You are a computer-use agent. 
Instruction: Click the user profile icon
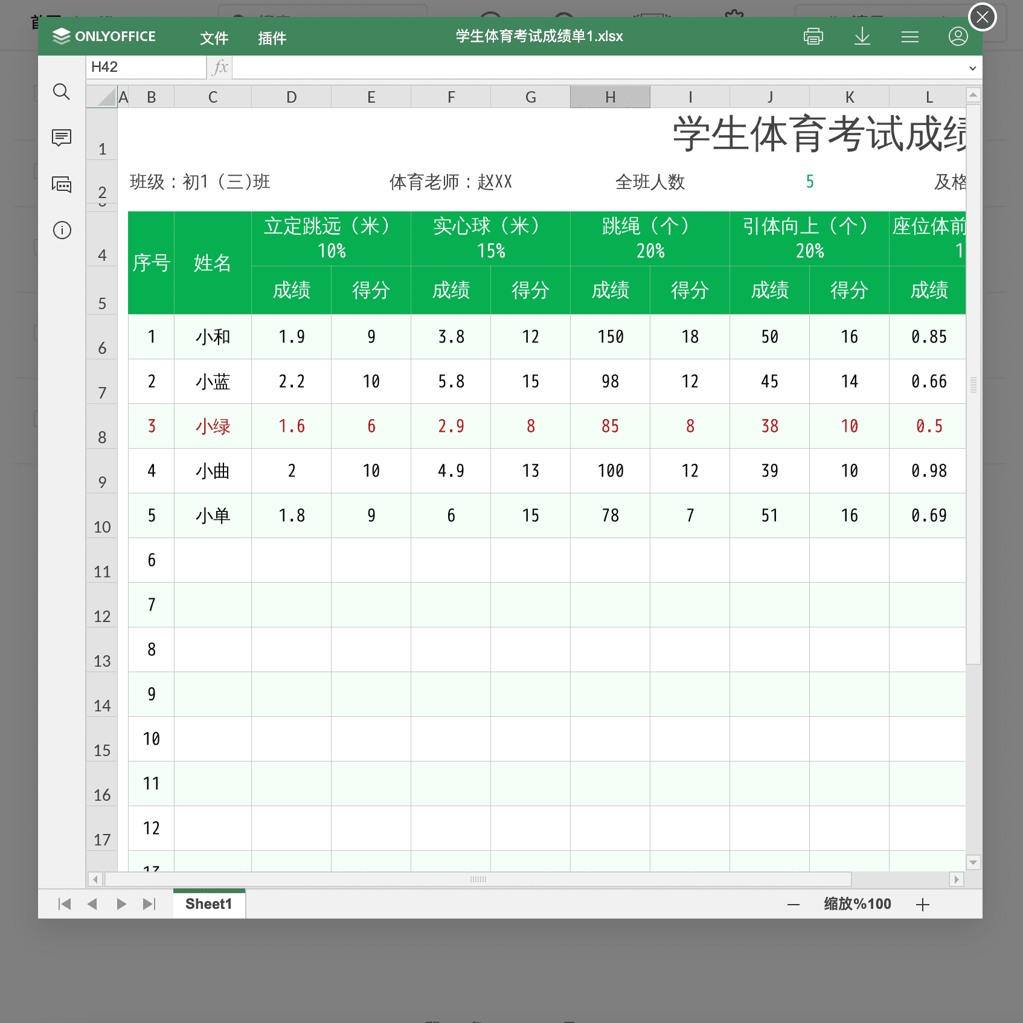[x=958, y=37]
